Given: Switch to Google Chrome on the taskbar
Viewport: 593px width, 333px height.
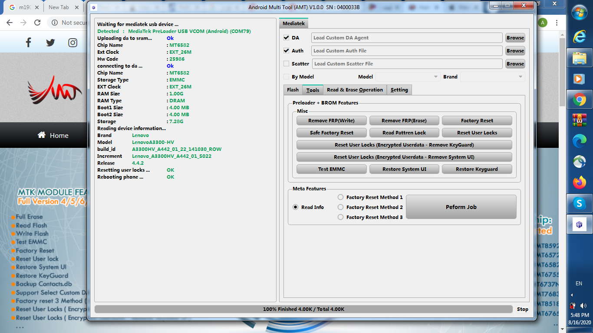Looking at the screenshot, I should (x=579, y=100).
